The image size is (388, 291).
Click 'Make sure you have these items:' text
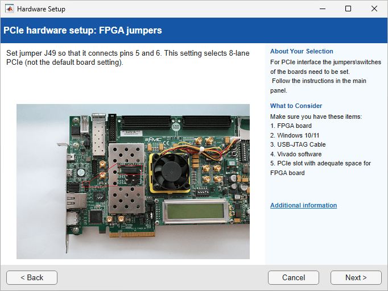point(316,117)
